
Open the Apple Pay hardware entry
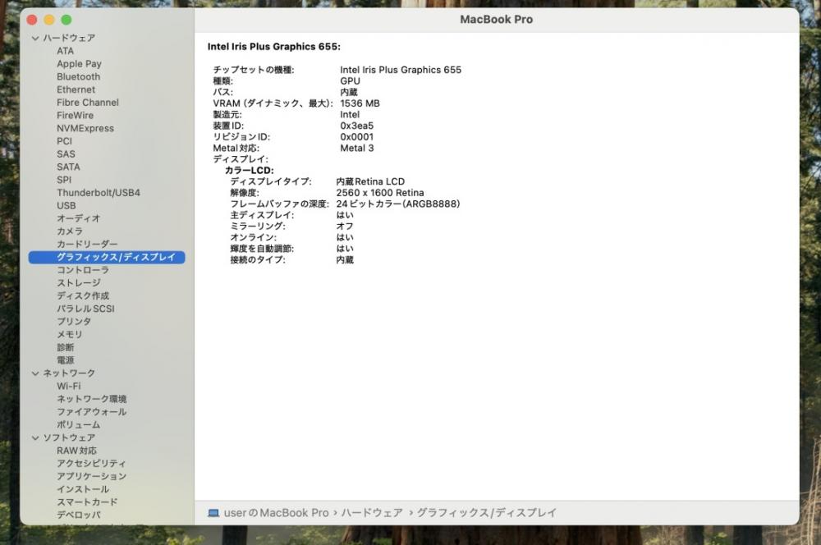click(x=79, y=64)
